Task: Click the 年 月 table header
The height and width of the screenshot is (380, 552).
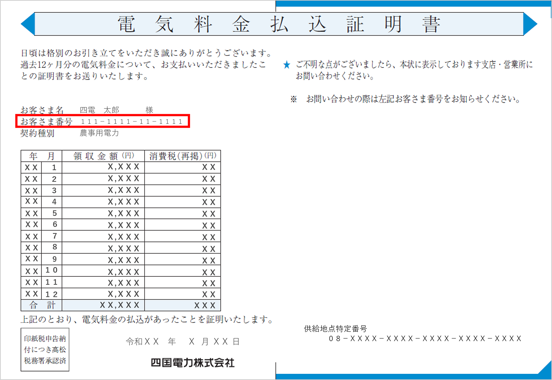Action: click(41, 156)
